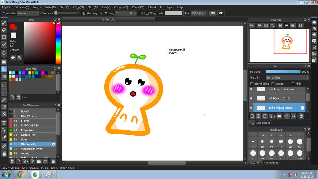This screenshot has width=318, height=179.
Task: Select the G Pen brush
Action: 32,121
